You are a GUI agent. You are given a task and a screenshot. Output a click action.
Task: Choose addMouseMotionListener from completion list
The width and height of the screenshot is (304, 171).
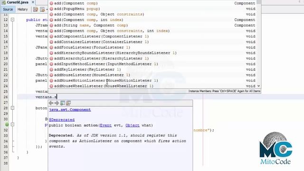[153, 80]
